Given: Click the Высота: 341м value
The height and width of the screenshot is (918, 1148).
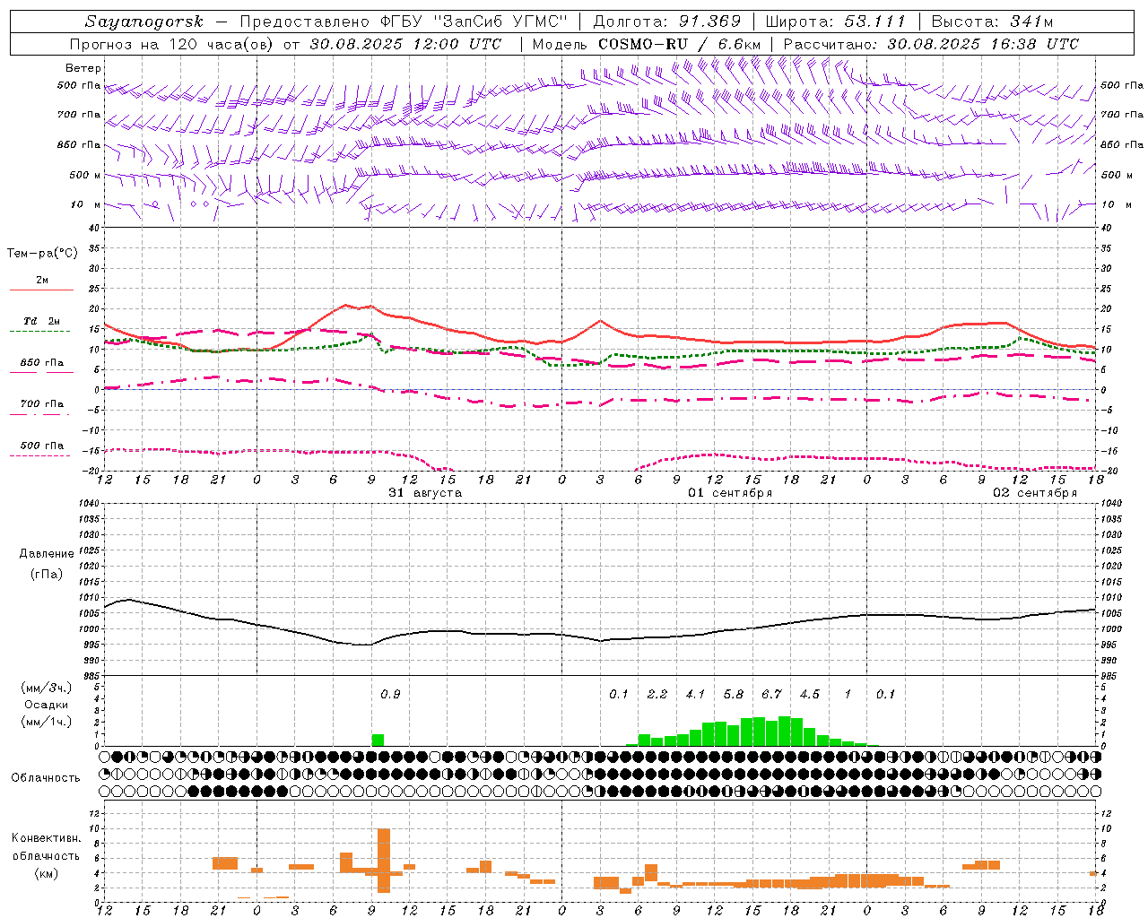Looking at the screenshot, I should [992, 22].
